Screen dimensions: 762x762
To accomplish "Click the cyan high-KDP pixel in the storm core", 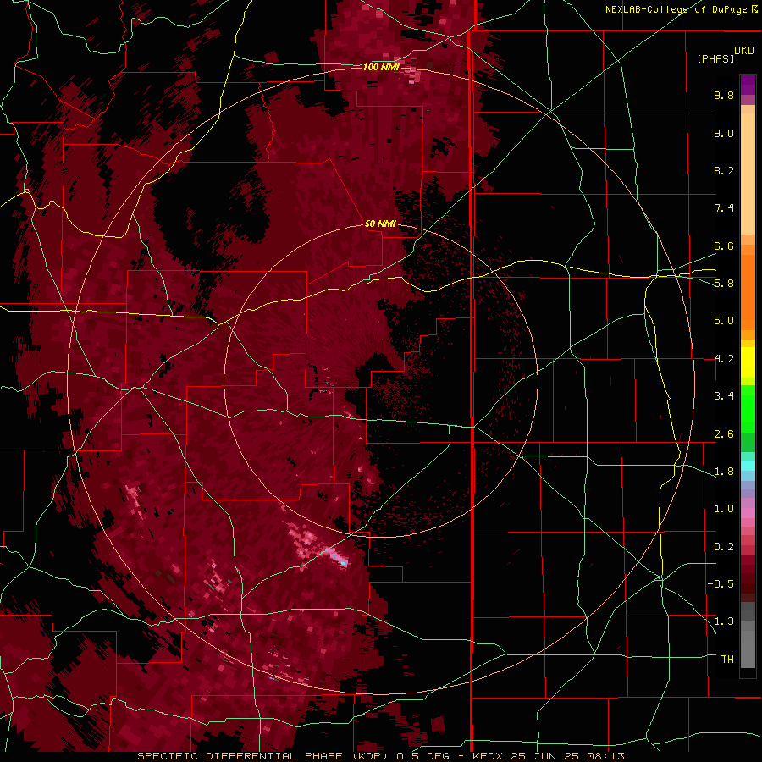I will 343,562.
